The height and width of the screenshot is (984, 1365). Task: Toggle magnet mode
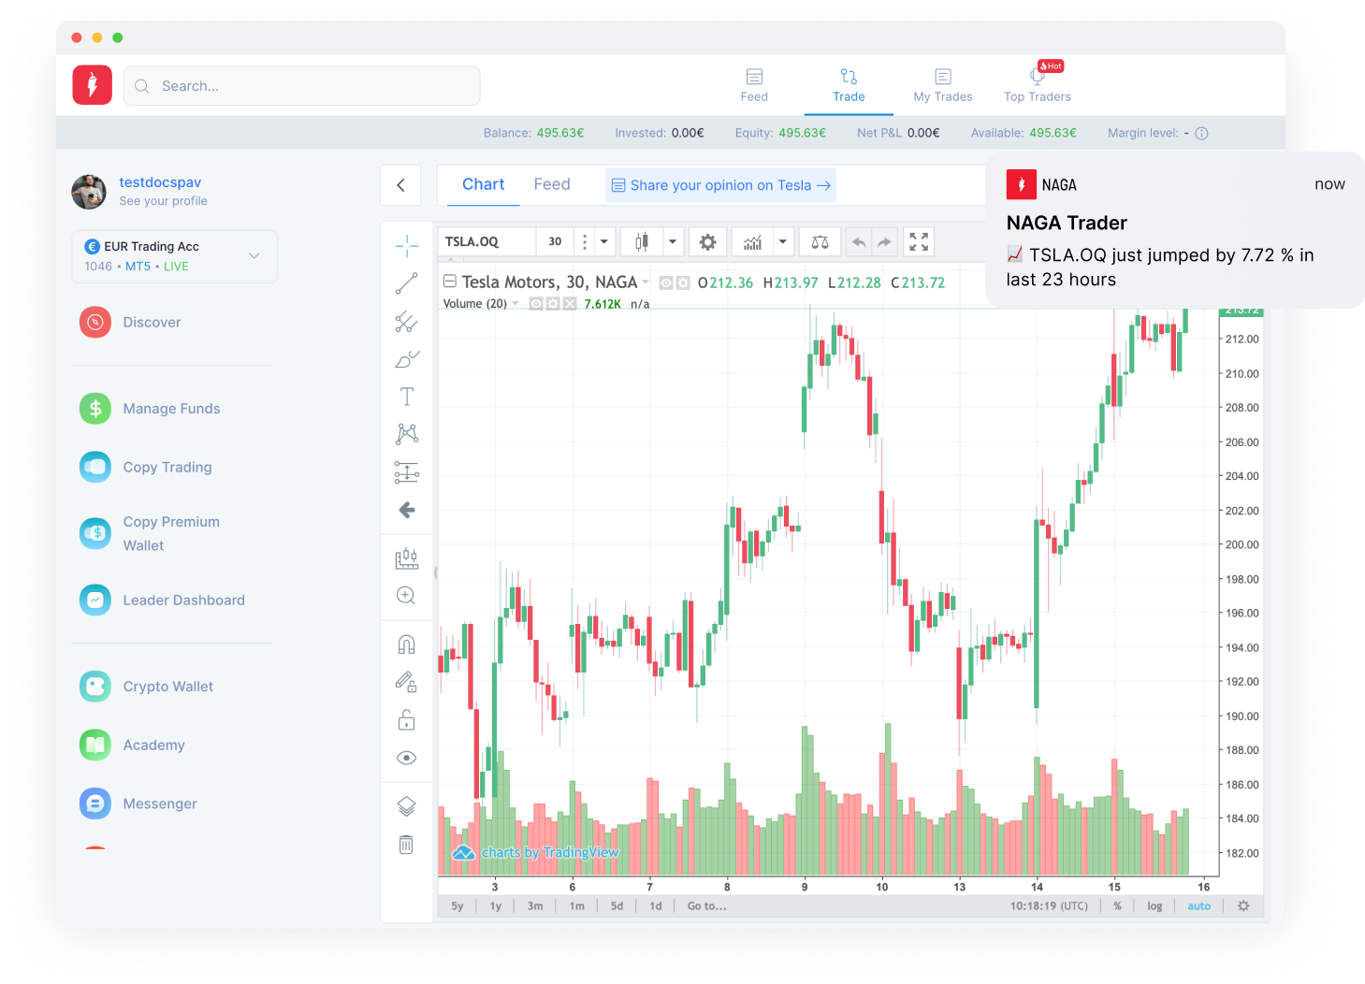406,644
